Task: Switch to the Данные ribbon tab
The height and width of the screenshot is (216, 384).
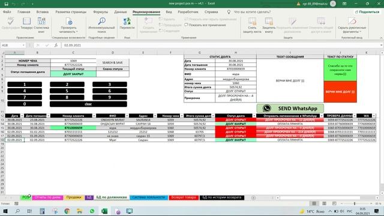Action: tap(121, 12)
